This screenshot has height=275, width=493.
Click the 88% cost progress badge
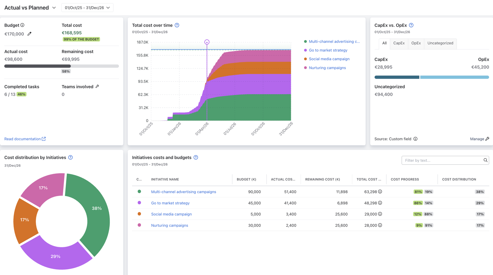428,214
